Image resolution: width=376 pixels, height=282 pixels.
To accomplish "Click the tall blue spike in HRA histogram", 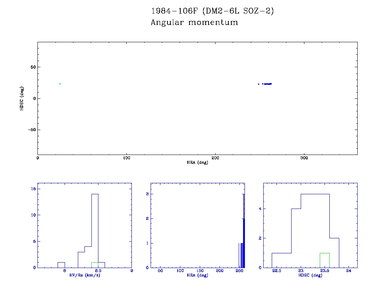I will 243,231.
